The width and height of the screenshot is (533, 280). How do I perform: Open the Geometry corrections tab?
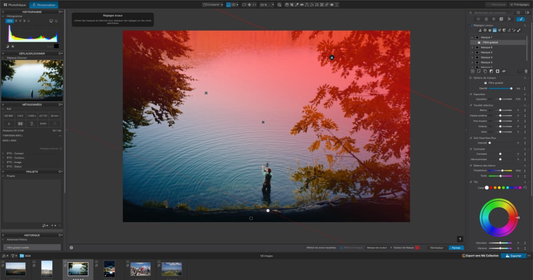pyautogui.click(x=501, y=19)
